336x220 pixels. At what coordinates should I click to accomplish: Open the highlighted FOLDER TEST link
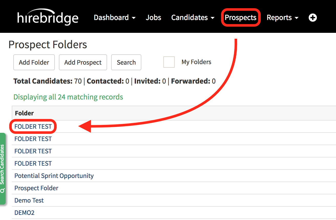point(33,126)
